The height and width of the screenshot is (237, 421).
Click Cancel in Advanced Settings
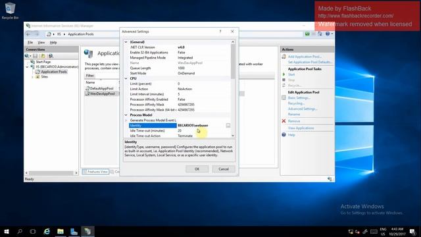coord(224,169)
